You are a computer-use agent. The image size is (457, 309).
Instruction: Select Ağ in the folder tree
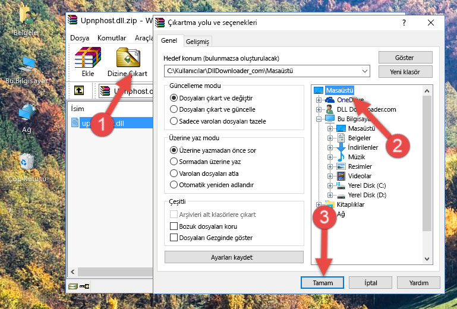[341, 215]
